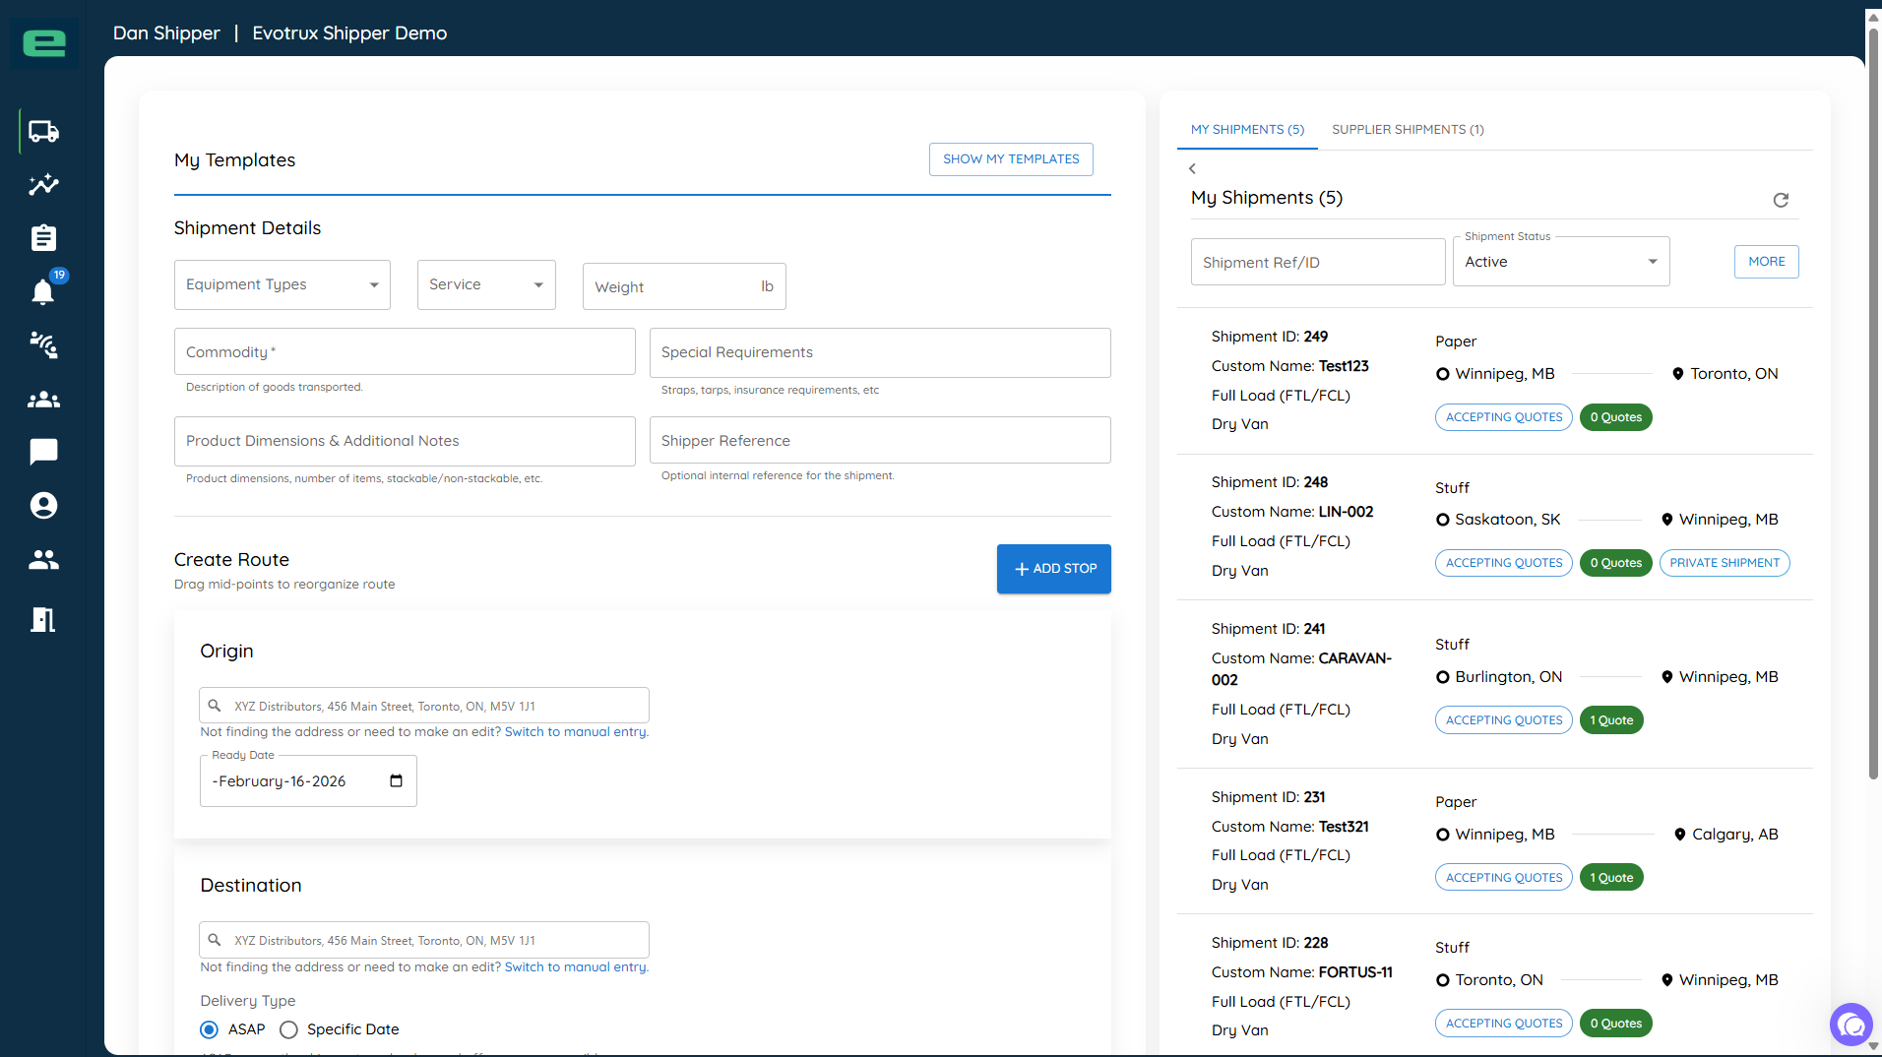Refresh the My Shipments list
Screen dimensions: 1882x1057
click(1781, 200)
